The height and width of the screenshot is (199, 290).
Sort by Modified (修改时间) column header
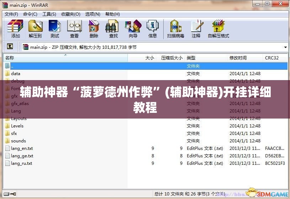click(245, 58)
